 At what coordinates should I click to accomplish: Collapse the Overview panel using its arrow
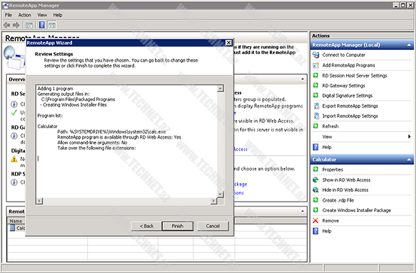tap(302, 79)
